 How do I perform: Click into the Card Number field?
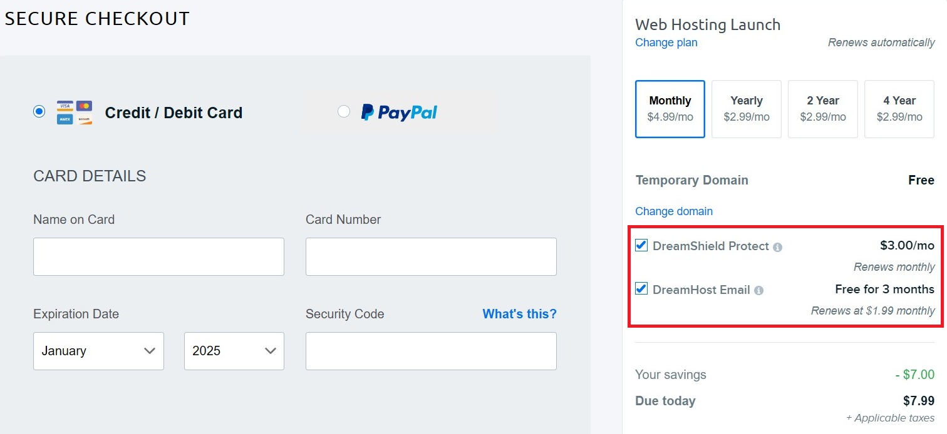pos(431,256)
